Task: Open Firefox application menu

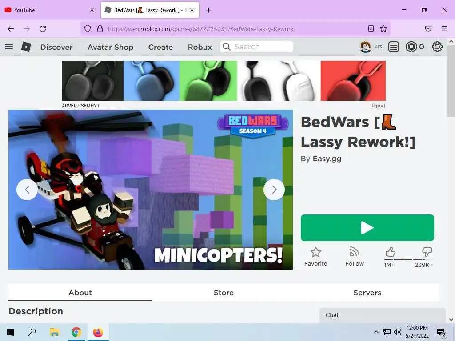Action: (444, 28)
